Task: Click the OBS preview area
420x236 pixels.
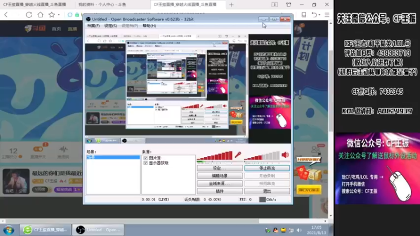Action: coord(188,89)
